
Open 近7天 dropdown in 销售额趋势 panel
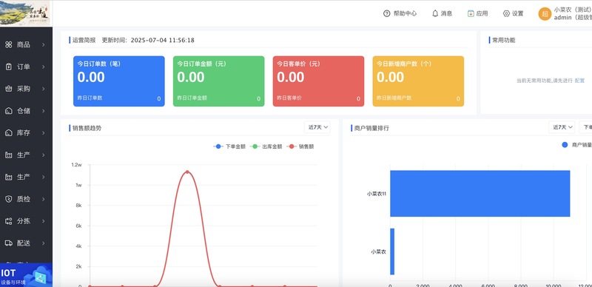tap(317, 127)
